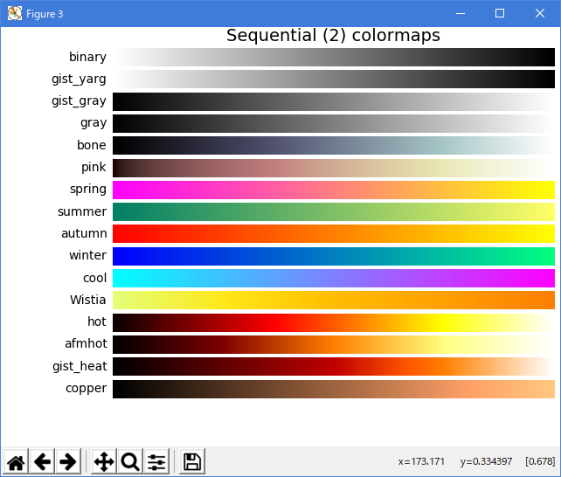The width and height of the screenshot is (561, 477).
Task: Click the winter colormap gradient bar
Action: pos(334,256)
